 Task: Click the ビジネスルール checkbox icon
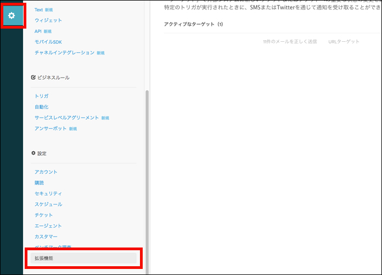[33, 78]
